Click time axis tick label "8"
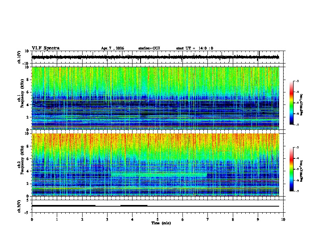The height and width of the screenshot is (246, 319). point(233,219)
